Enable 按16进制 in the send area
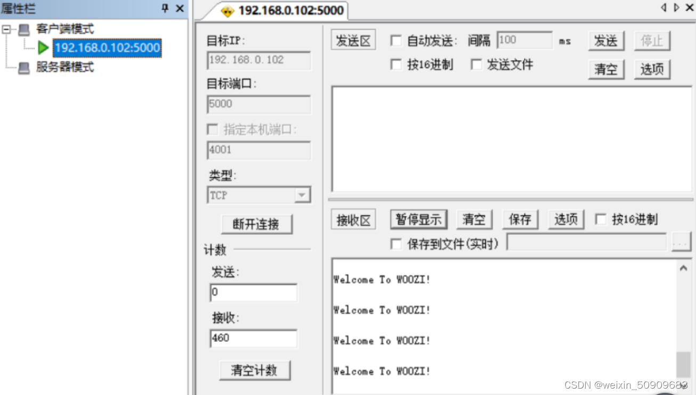 tap(396, 65)
